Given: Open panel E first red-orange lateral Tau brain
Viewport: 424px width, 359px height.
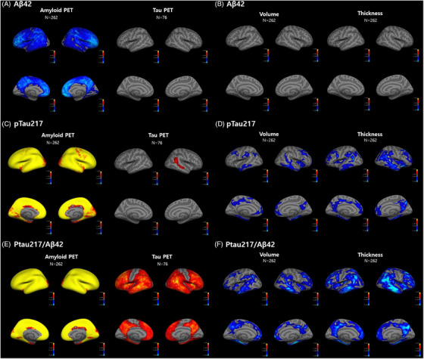Looking at the screenshot, I should click(134, 281).
